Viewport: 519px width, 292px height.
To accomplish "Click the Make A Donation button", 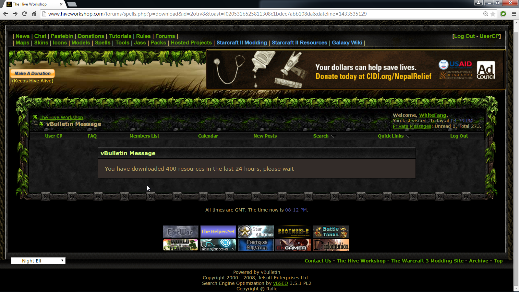I will tap(32, 73).
